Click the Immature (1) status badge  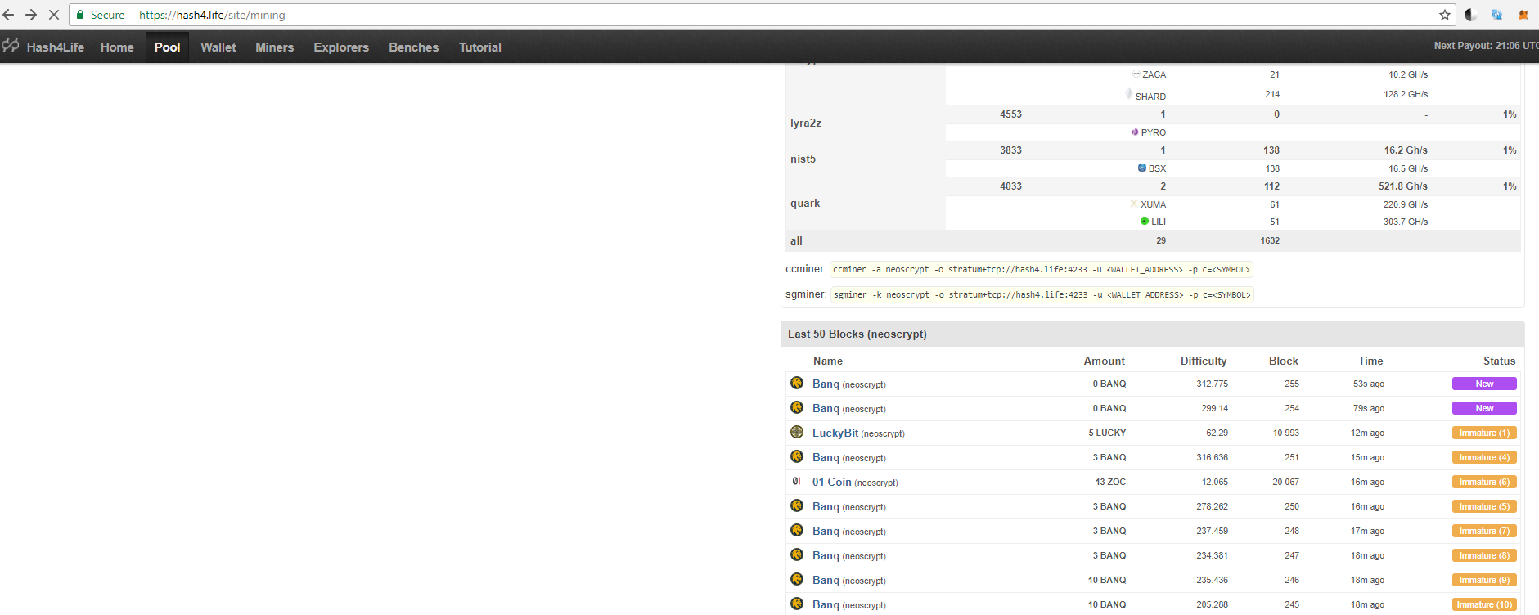point(1484,433)
